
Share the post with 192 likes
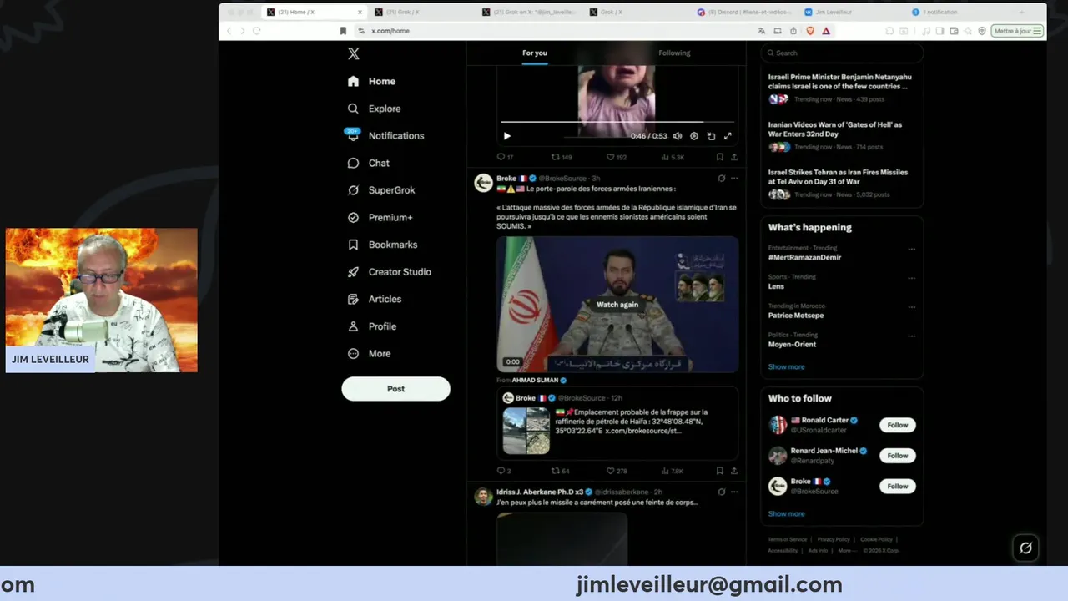[734, 157]
